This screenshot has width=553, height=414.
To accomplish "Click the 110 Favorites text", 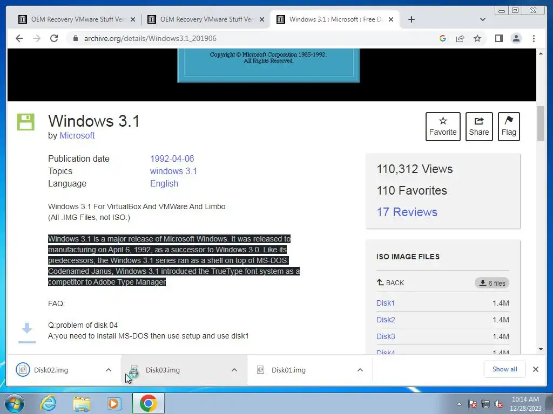I will click(x=412, y=190).
